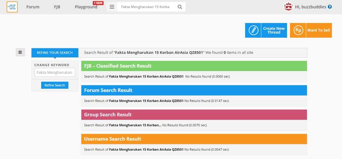Focus the top search input field
Image resolution: width=342 pixels, height=159 pixels.
pos(147,7)
